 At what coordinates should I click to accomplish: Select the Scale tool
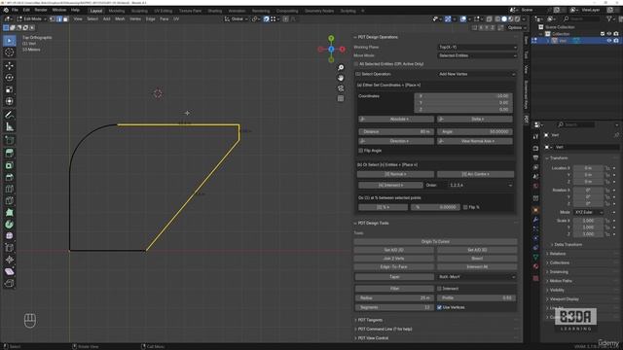(9, 89)
